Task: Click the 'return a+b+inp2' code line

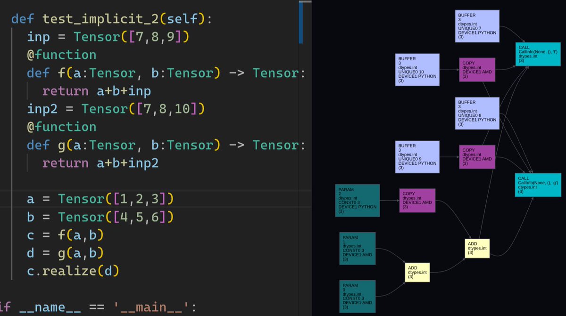Action: tap(100, 163)
